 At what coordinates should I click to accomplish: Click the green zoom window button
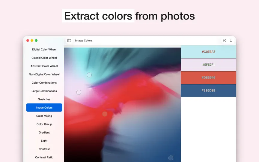pos(36,40)
